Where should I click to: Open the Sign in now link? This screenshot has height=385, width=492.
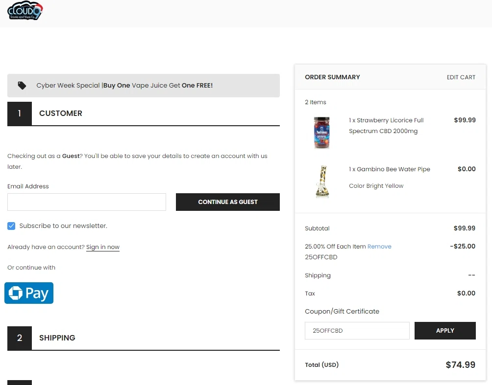(103, 247)
